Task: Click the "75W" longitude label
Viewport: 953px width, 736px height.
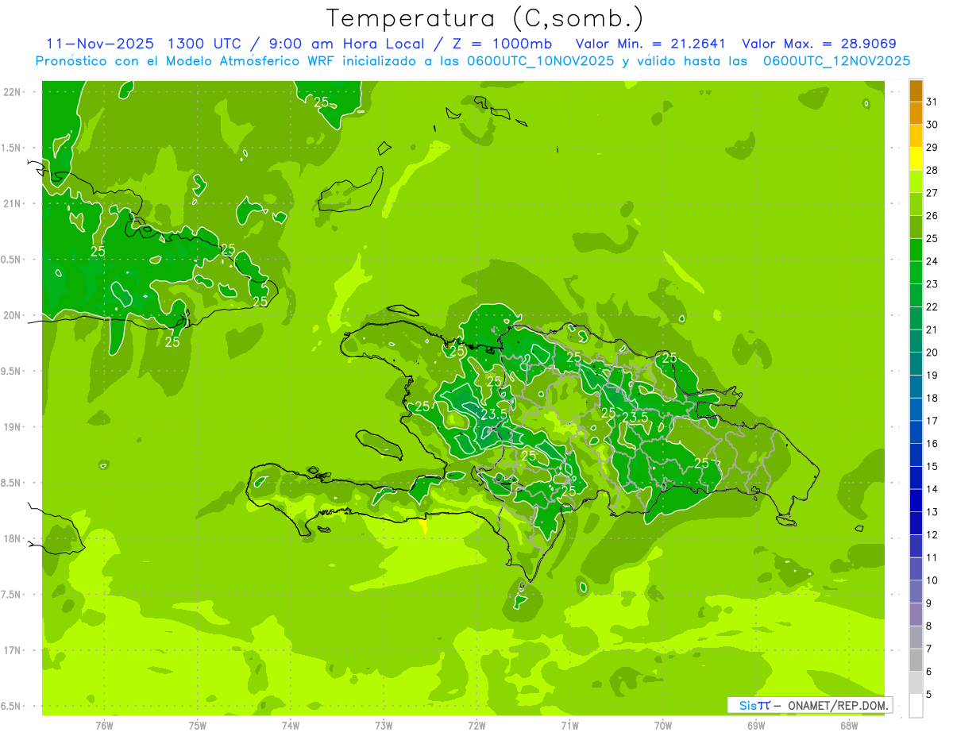Action: (x=197, y=725)
